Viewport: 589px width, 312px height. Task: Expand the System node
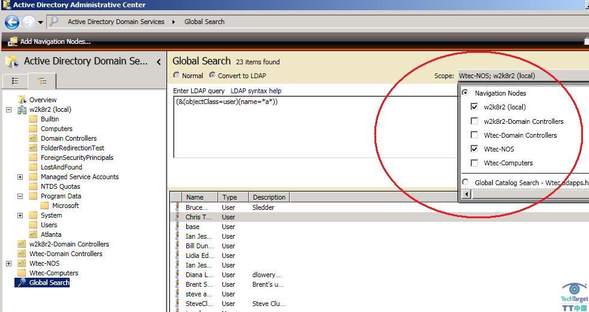(20, 215)
